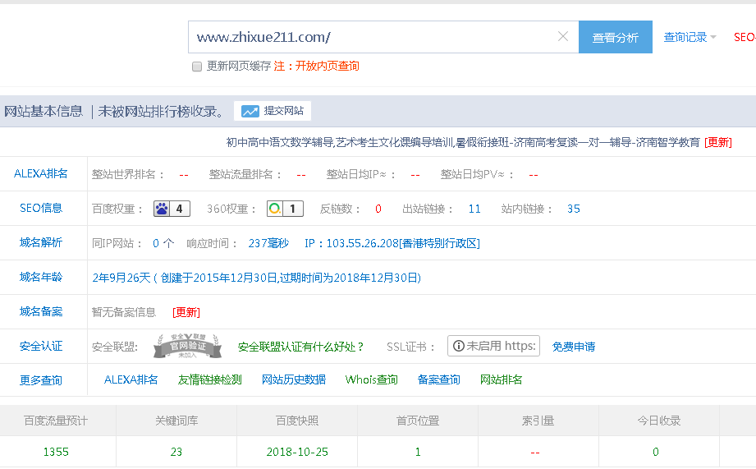This screenshot has width=756, height=469.
Task: Click the response time 237毫秒
Action: [268, 243]
